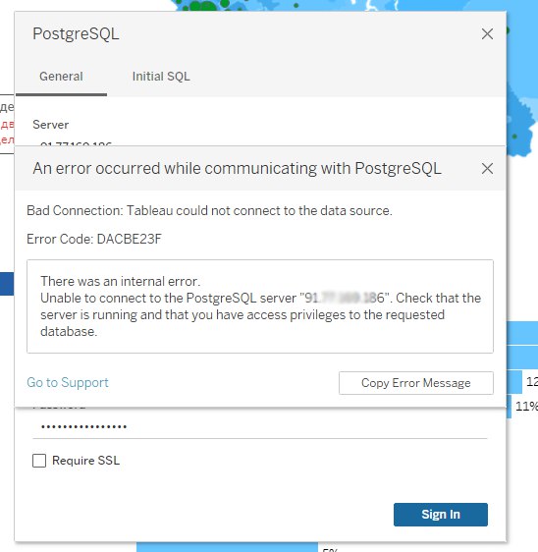Click the partially hidden Server address field
This screenshot has width=538, height=552.
(x=260, y=143)
